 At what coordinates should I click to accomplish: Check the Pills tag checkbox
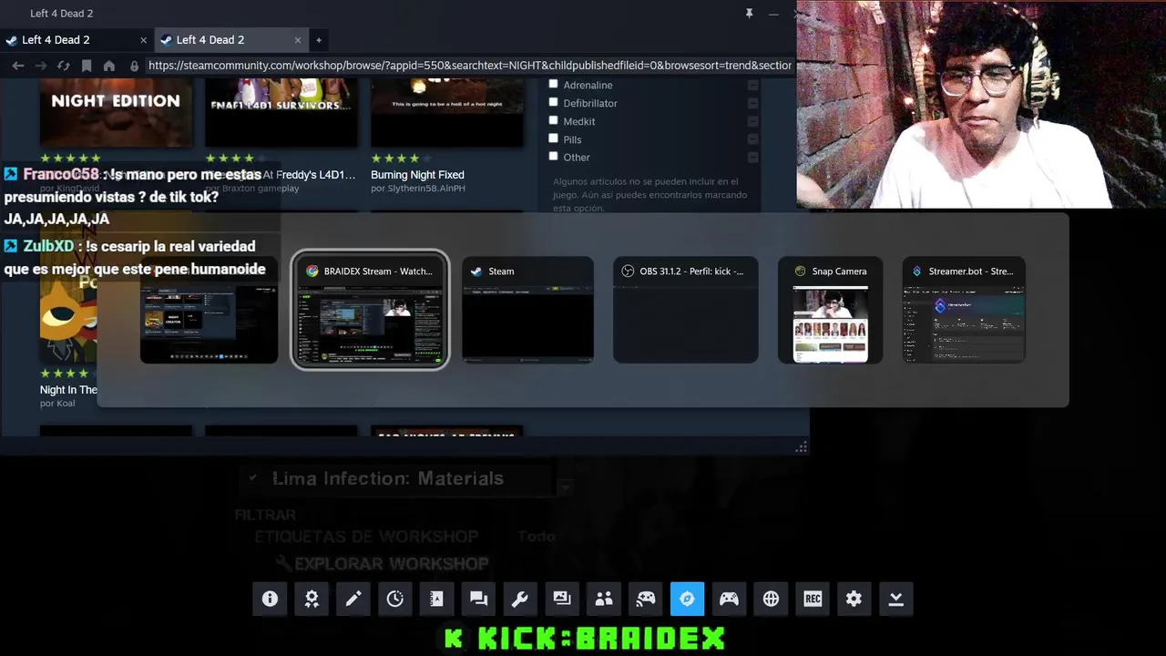pyautogui.click(x=553, y=138)
